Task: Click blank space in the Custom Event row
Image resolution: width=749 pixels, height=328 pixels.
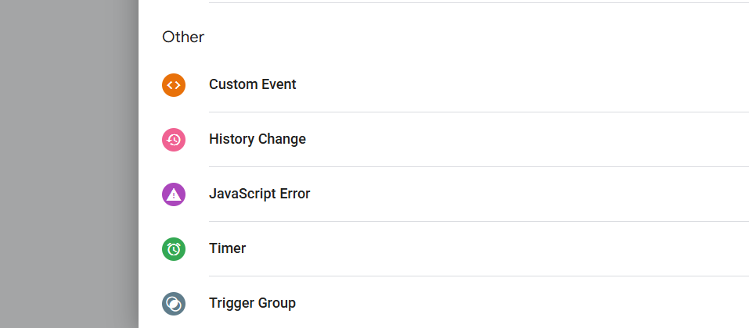Action: (x=509, y=84)
